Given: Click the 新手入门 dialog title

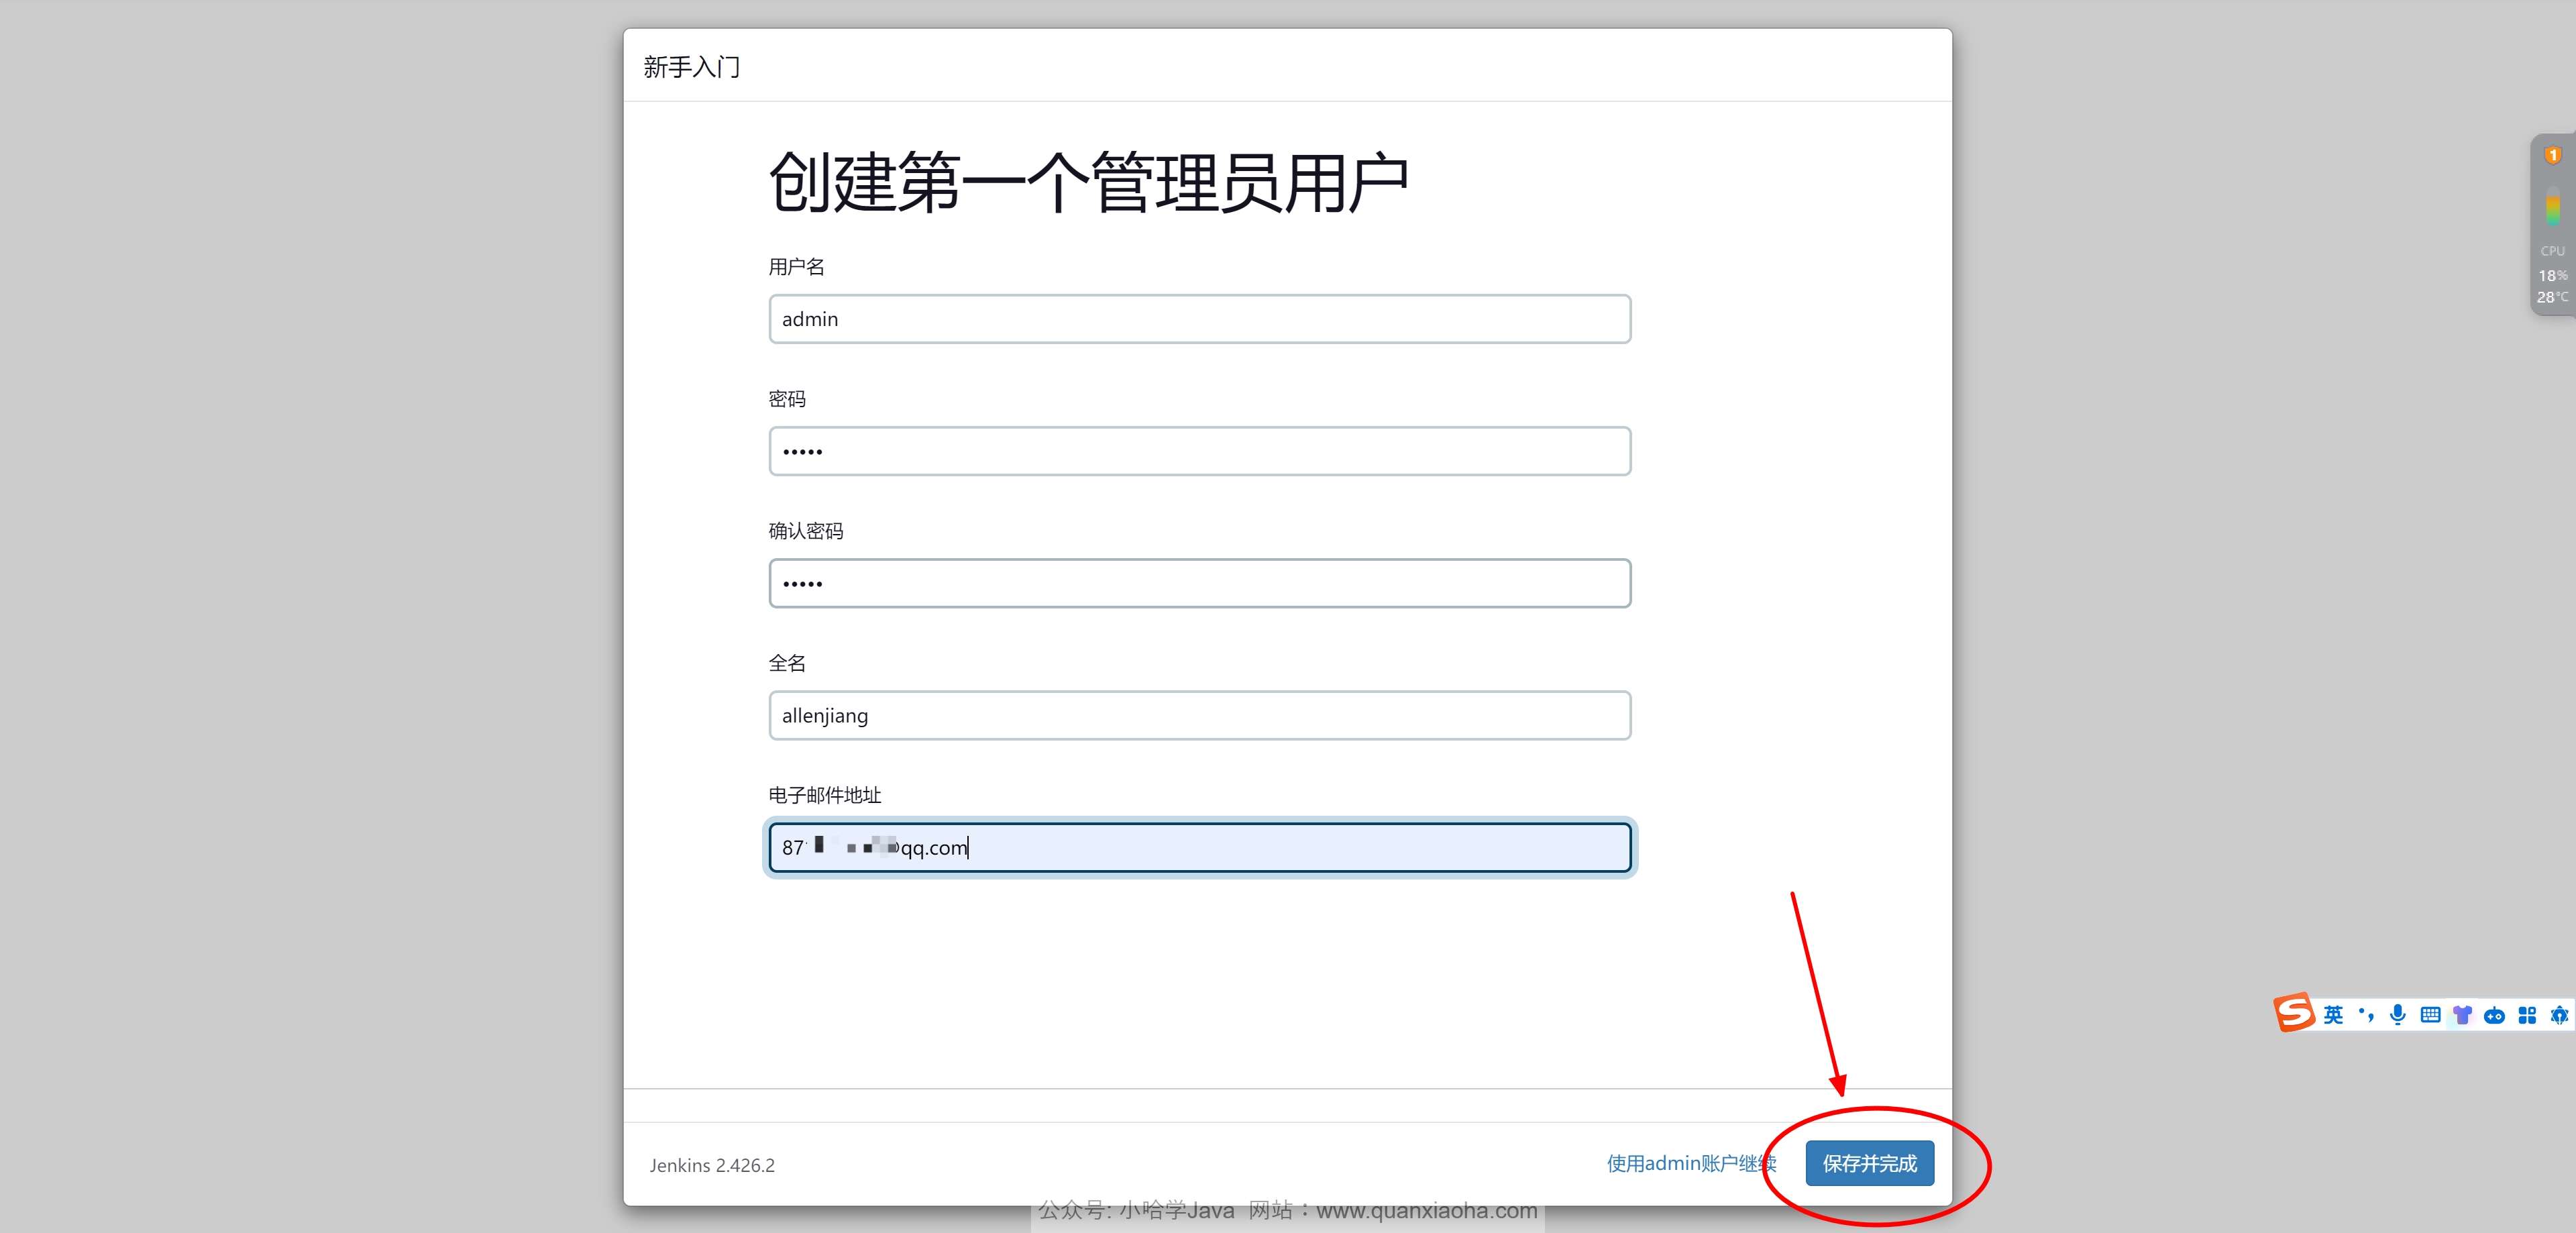Looking at the screenshot, I should 692,67.
